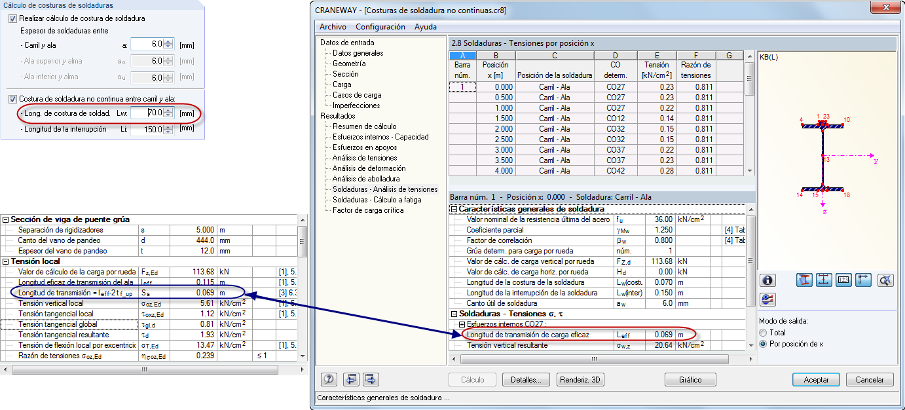Go to next table with right arrow icon
Viewport: 905px width, 410px height.
pos(371,379)
